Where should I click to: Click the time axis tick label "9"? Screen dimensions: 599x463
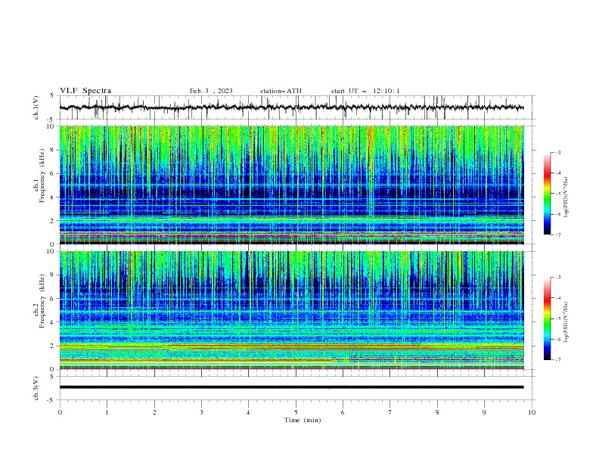click(484, 412)
